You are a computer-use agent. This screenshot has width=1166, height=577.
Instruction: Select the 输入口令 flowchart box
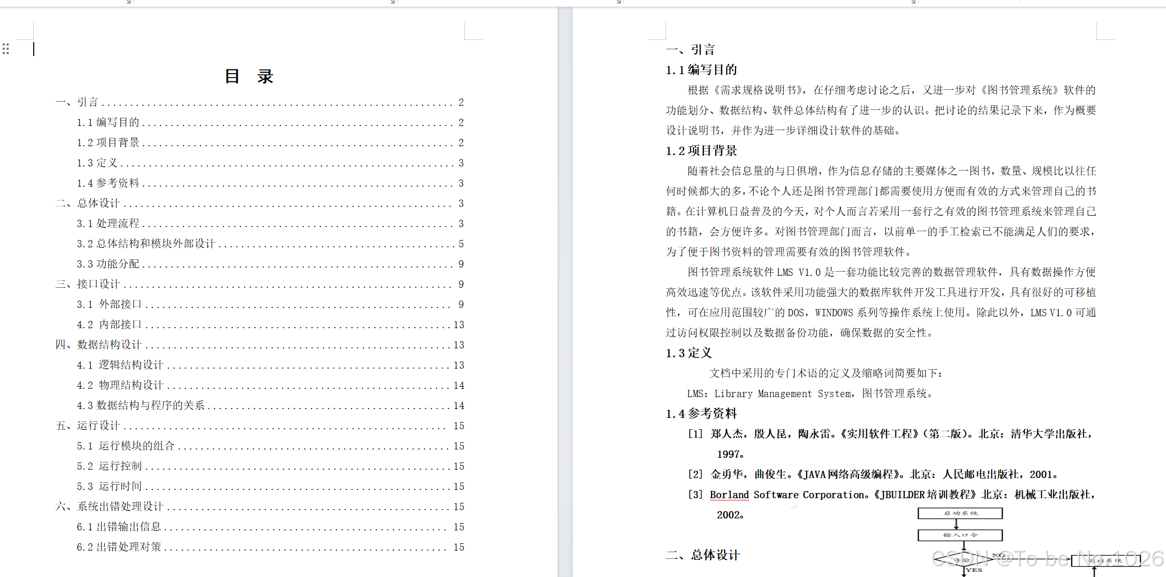coord(960,535)
